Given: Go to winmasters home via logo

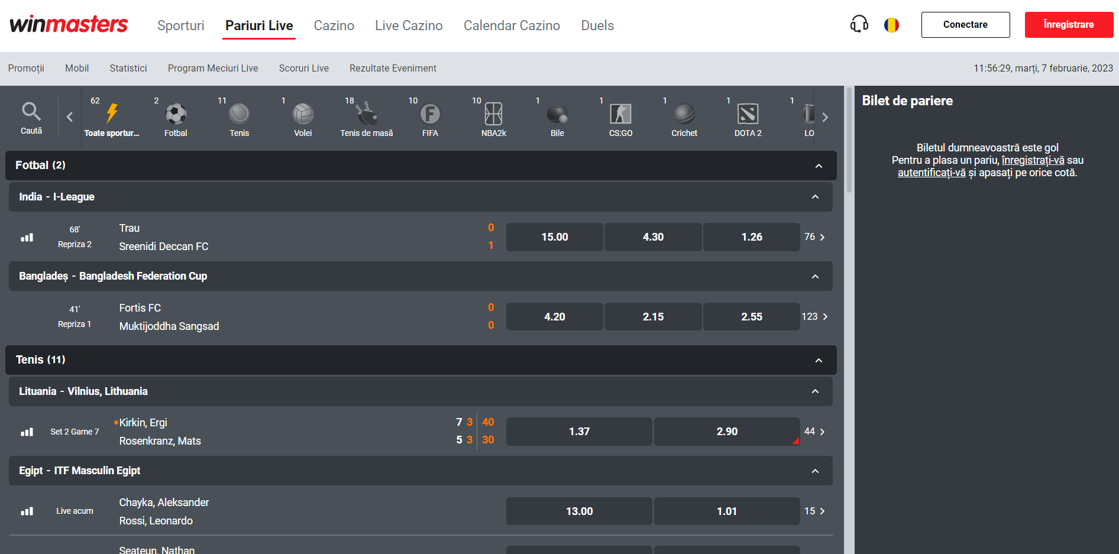Looking at the screenshot, I should tap(69, 24).
